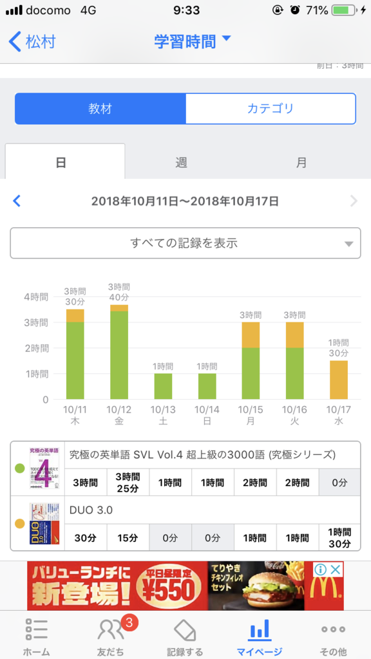
Task: Open the 学習時間 title dropdown
Action: tap(192, 42)
